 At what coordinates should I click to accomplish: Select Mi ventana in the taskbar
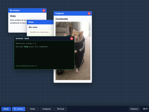(19, 109)
